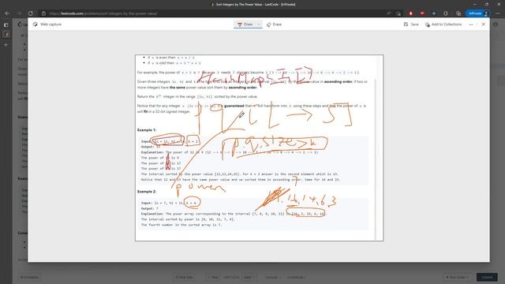Image resolution: width=505 pixels, height=284 pixels.
Task: Close the Web capture overlay
Action: pos(483,24)
